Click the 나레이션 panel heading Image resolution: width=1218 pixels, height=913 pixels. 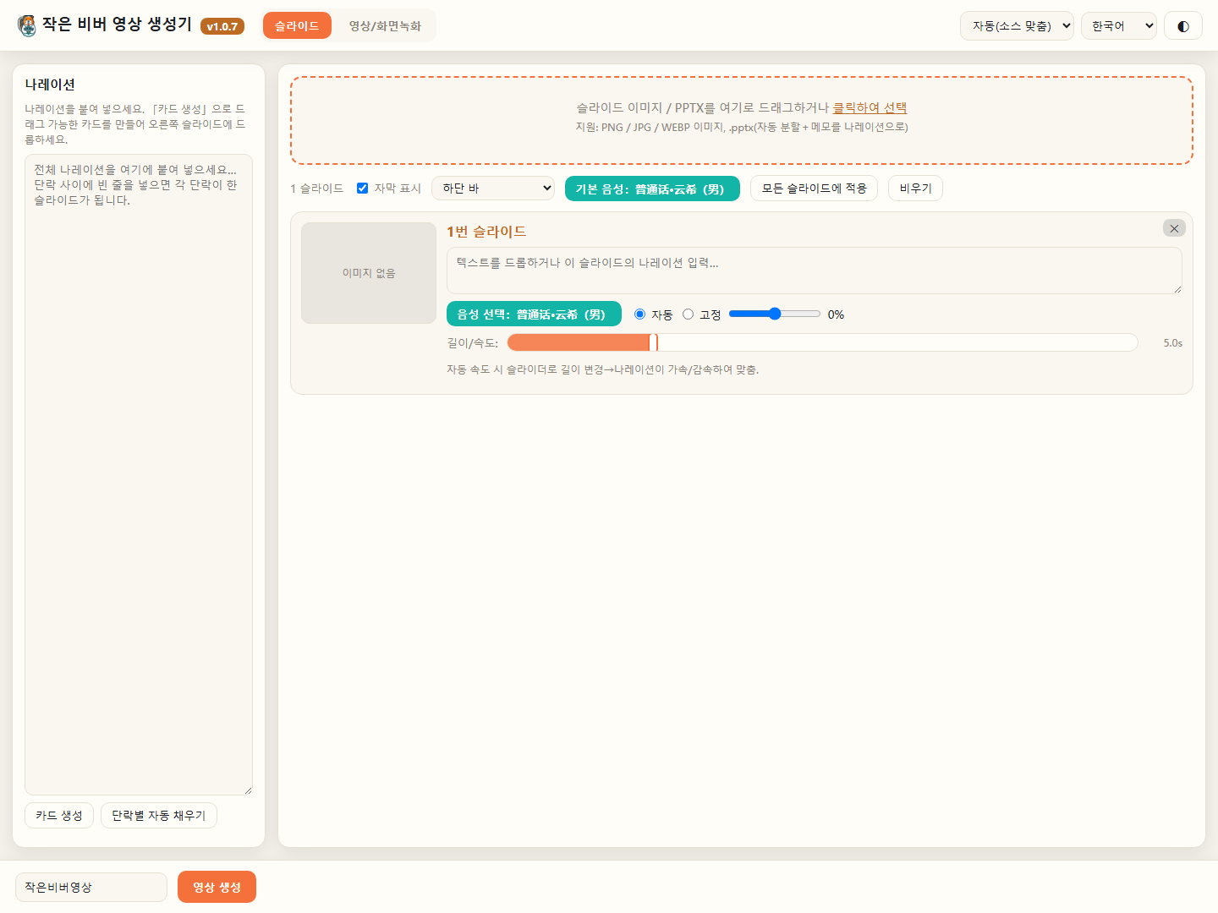pos(50,85)
